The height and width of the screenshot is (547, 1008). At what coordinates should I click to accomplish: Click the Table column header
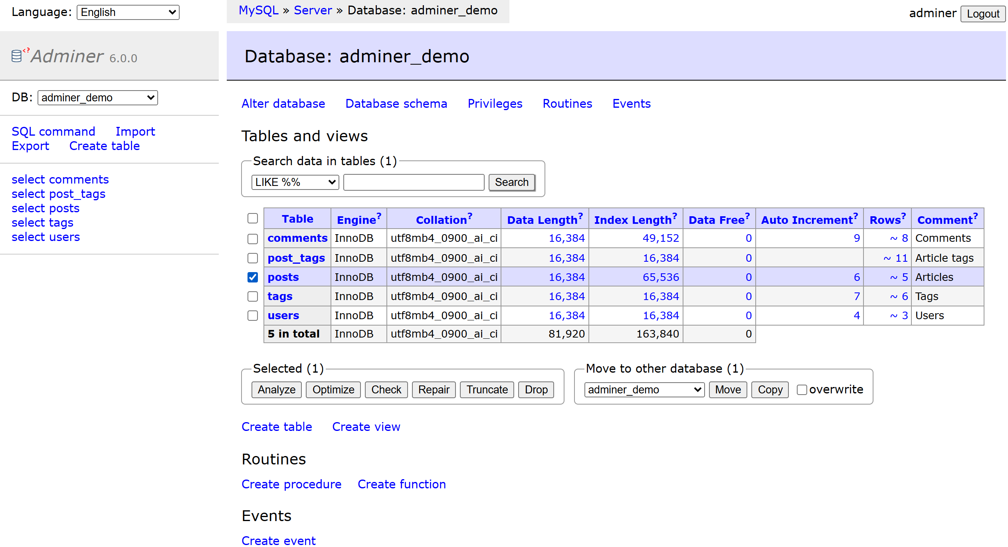(x=297, y=219)
